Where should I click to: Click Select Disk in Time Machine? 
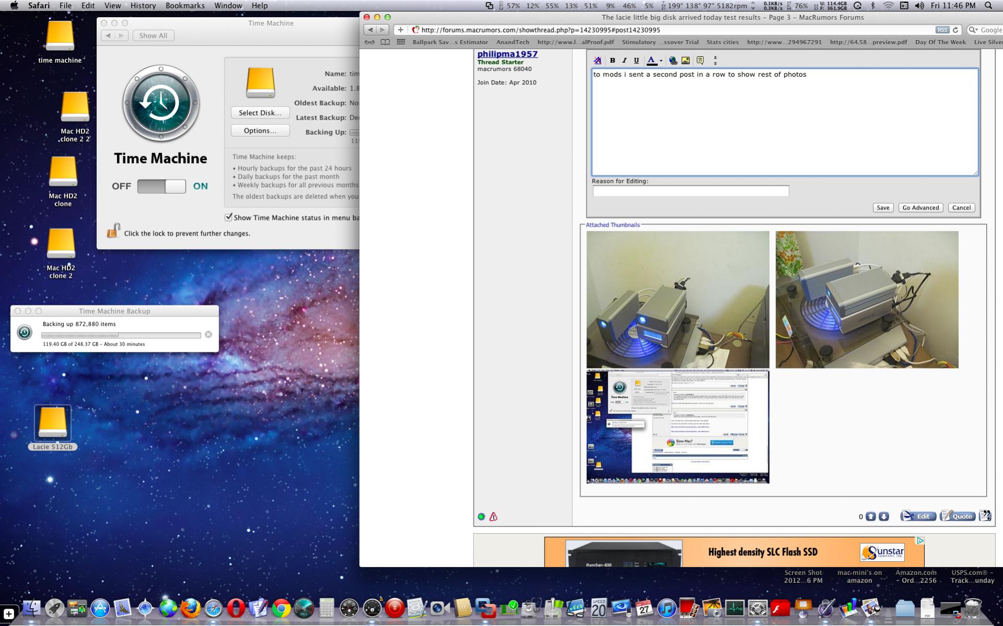pyautogui.click(x=260, y=113)
